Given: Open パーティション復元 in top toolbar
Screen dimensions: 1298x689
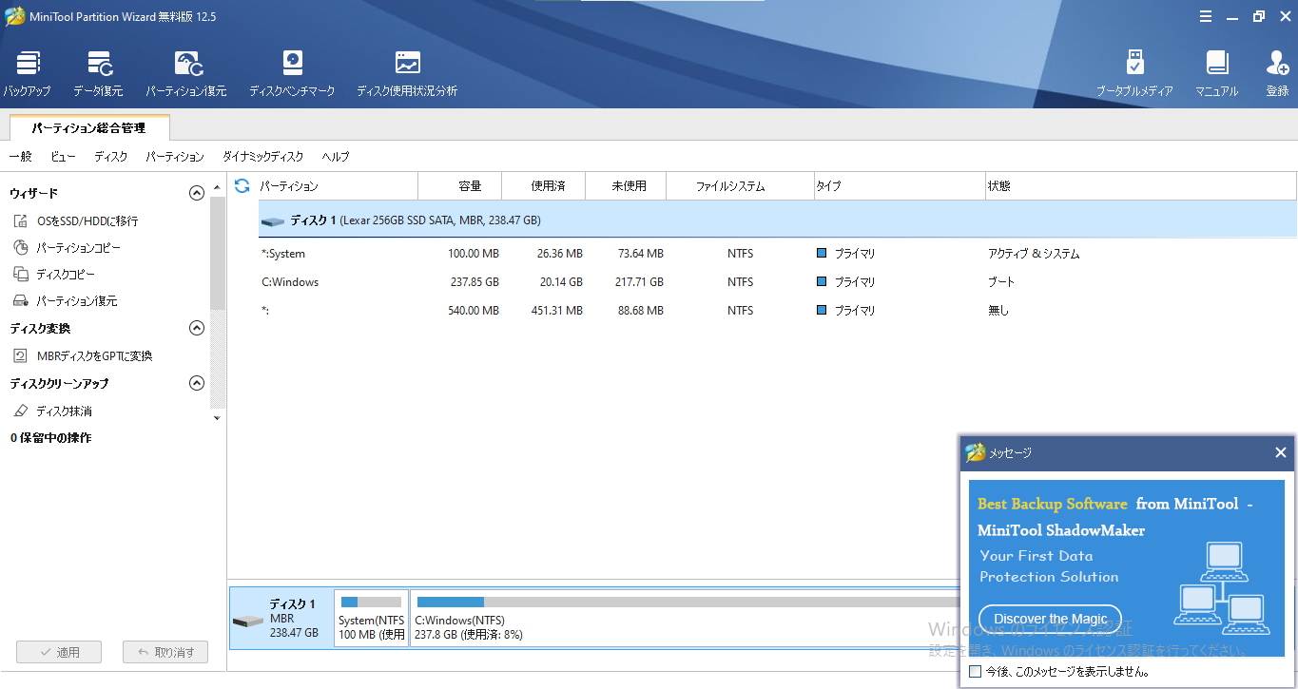Looking at the screenshot, I should pos(186,74).
